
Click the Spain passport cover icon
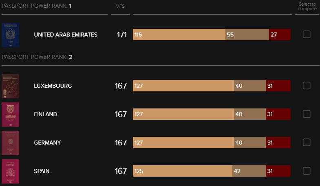[x=10, y=171]
